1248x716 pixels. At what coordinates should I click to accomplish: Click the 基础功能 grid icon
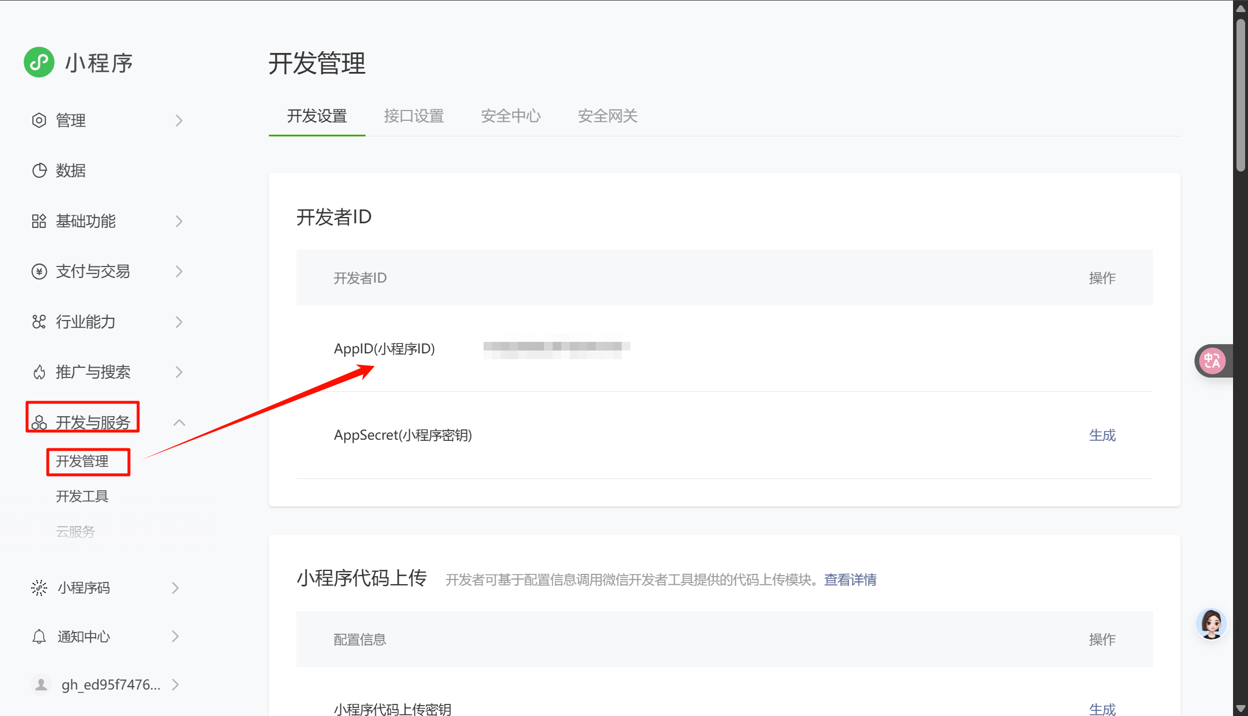[39, 221]
